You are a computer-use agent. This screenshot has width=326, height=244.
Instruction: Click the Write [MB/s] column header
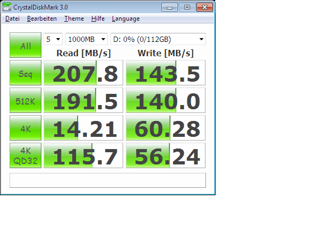pos(166,53)
